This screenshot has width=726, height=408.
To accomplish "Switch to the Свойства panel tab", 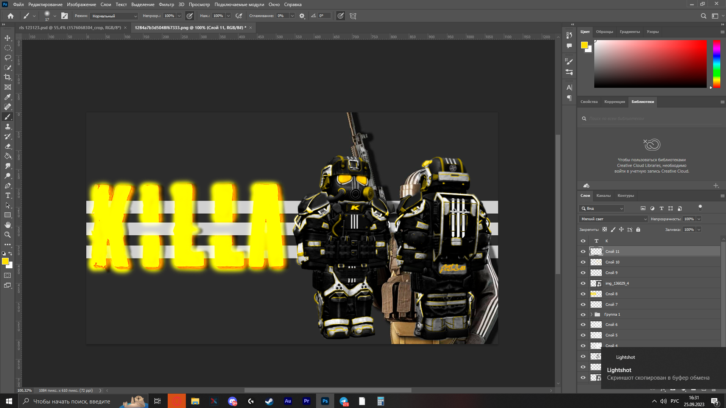I will [x=589, y=102].
